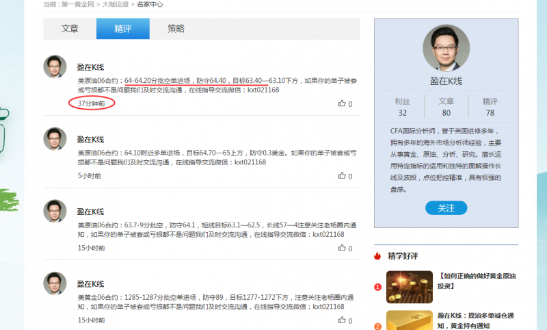The image size is (547, 330).
Task: Click the 37分钟前 timestamp
Action: tap(92, 103)
